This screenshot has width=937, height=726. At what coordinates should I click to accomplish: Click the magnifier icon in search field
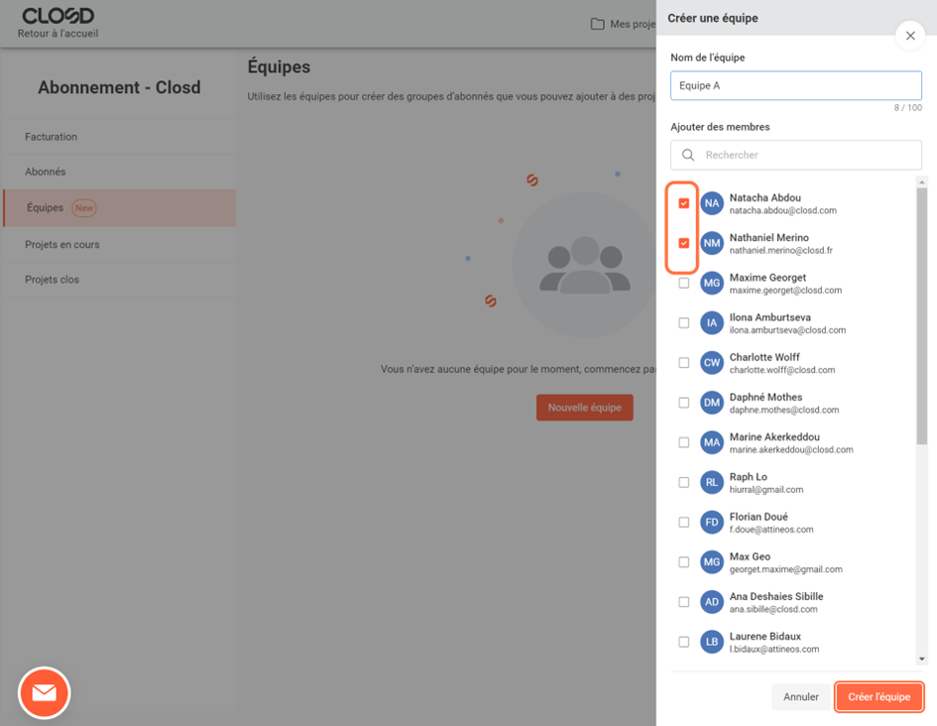[x=688, y=155]
